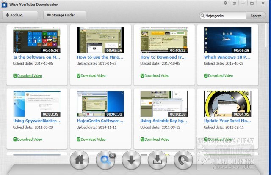Click the Search button
Viewport: 271px width, 175px height.
[256, 16]
